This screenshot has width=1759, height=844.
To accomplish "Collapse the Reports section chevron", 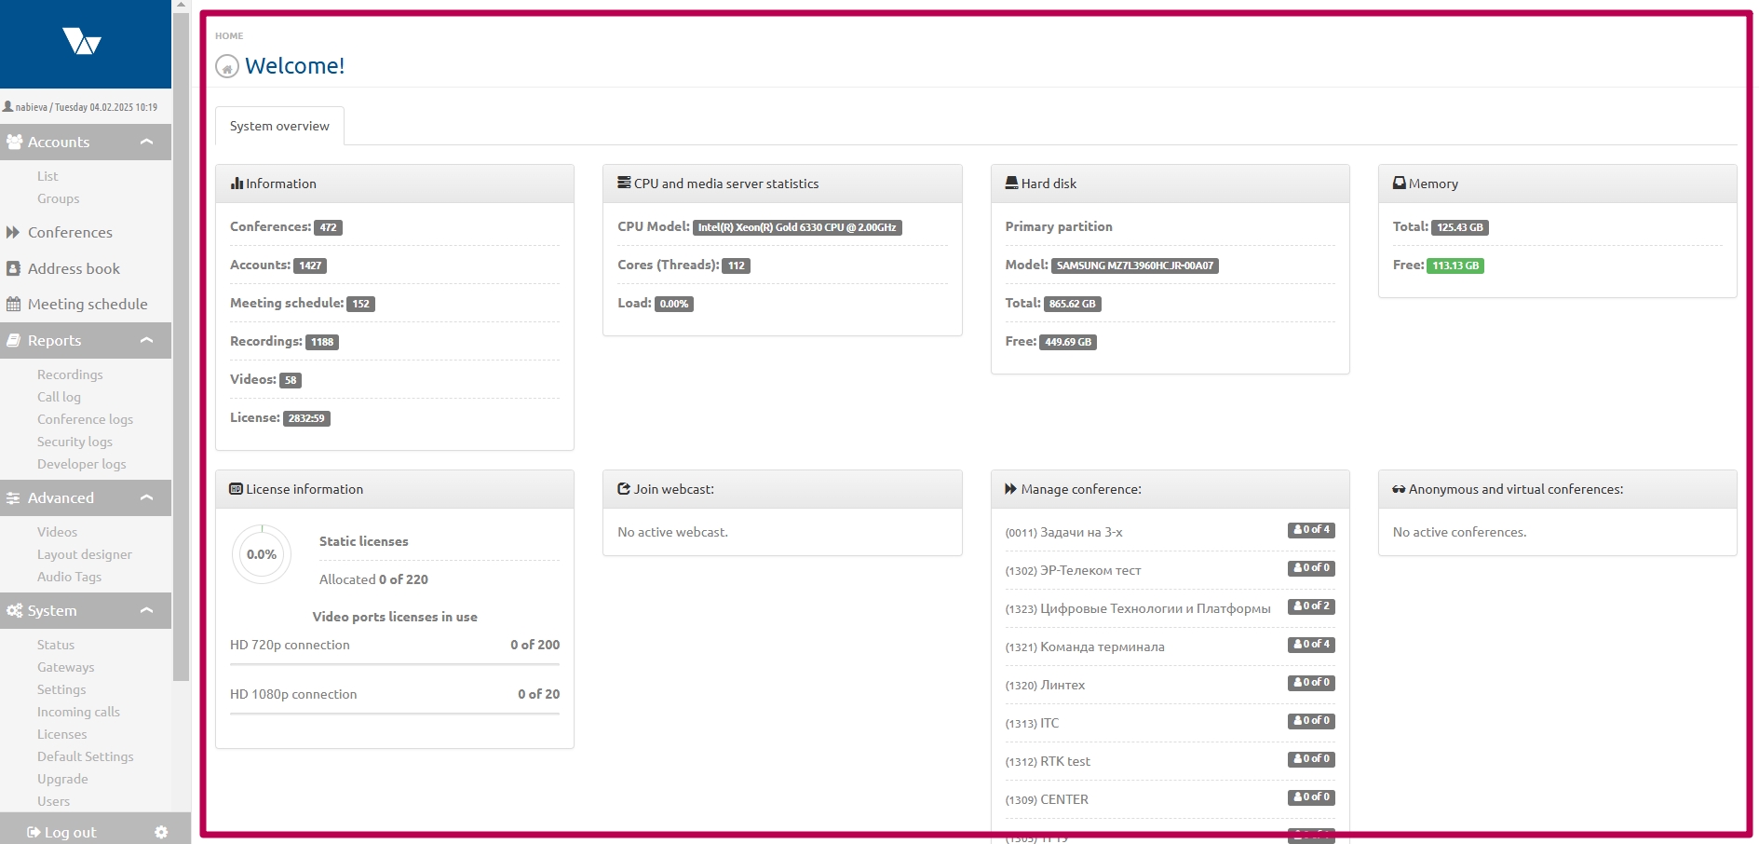I will click(x=146, y=340).
